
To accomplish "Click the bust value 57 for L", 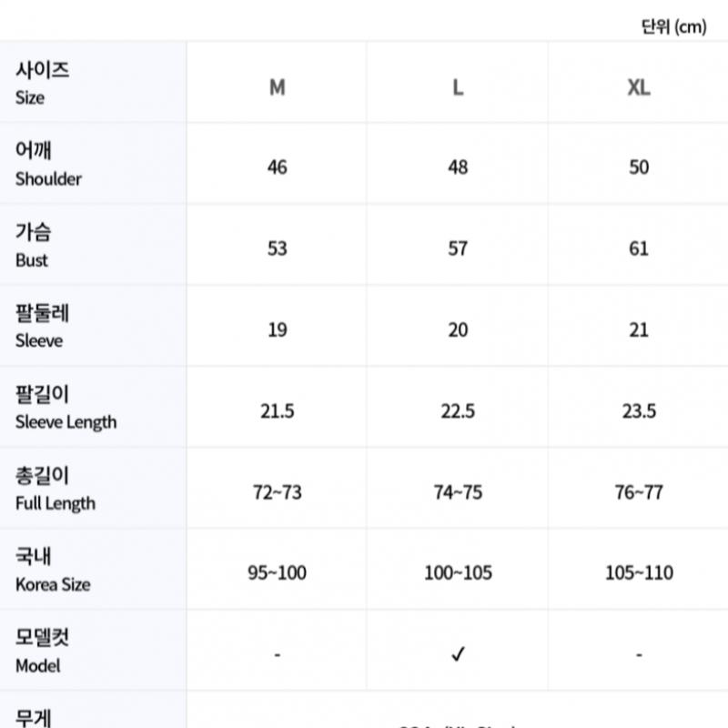I will pos(458,248).
